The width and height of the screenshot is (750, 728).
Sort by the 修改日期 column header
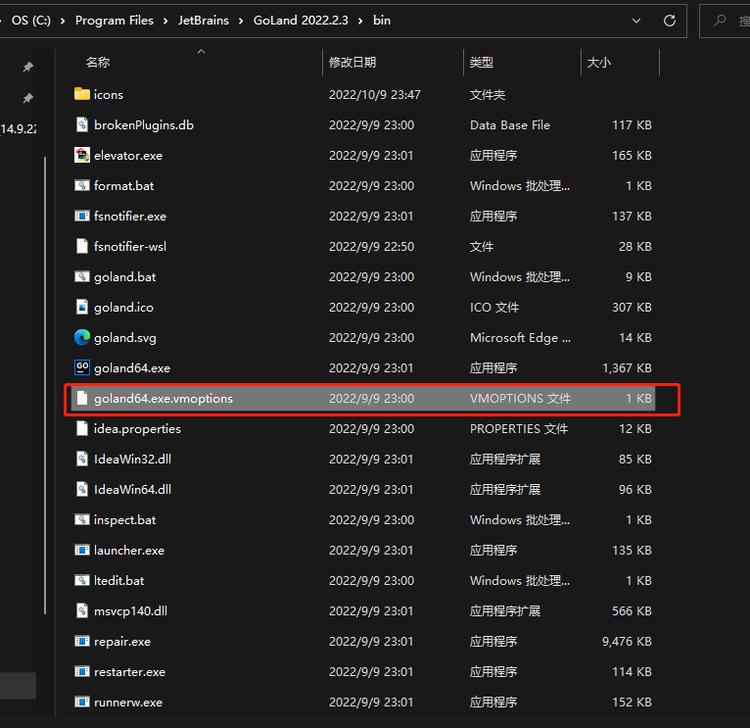[352, 63]
